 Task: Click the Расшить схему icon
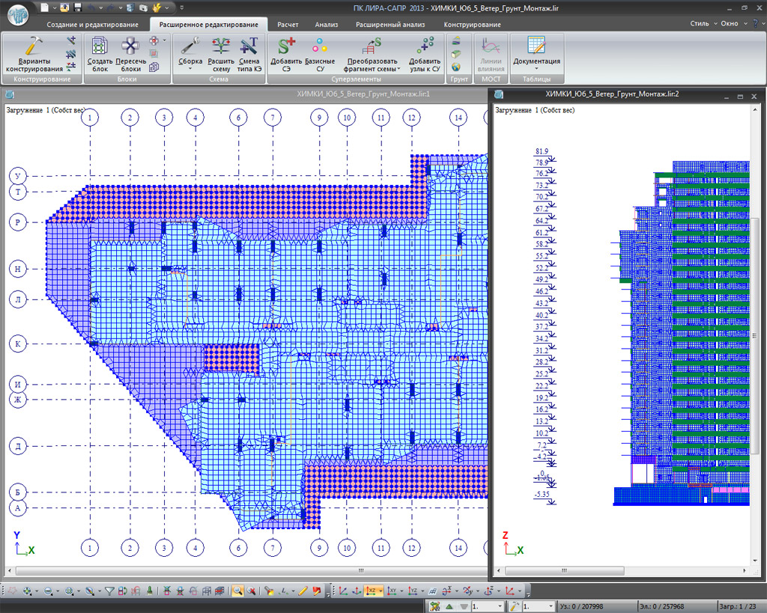coord(221,46)
